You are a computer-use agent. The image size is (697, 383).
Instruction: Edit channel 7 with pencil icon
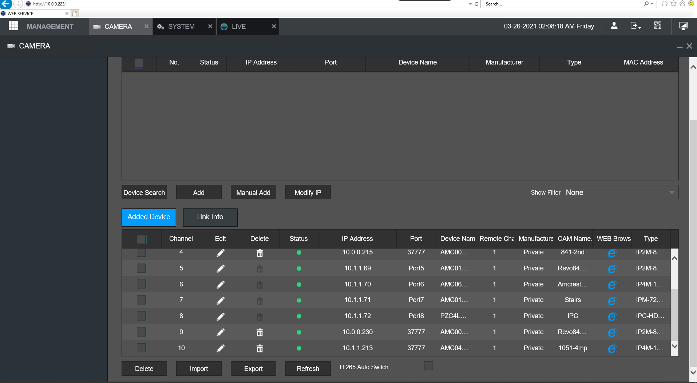[221, 301]
